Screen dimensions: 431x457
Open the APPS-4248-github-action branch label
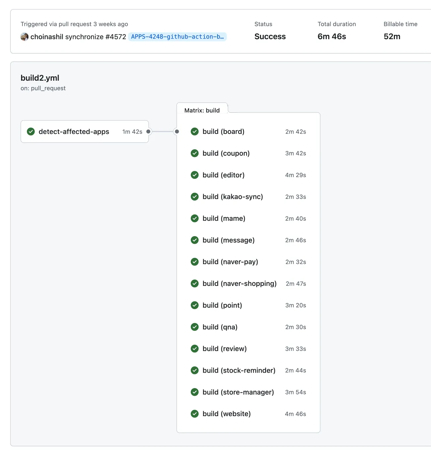(177, 37)
